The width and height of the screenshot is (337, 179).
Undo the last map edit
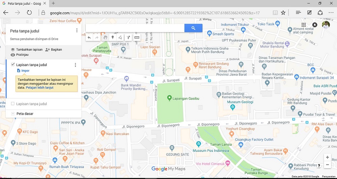[x=89, y=38]
